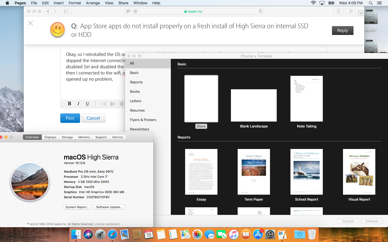Select the Blank Landscape template thumbnail

coord(254,105)
